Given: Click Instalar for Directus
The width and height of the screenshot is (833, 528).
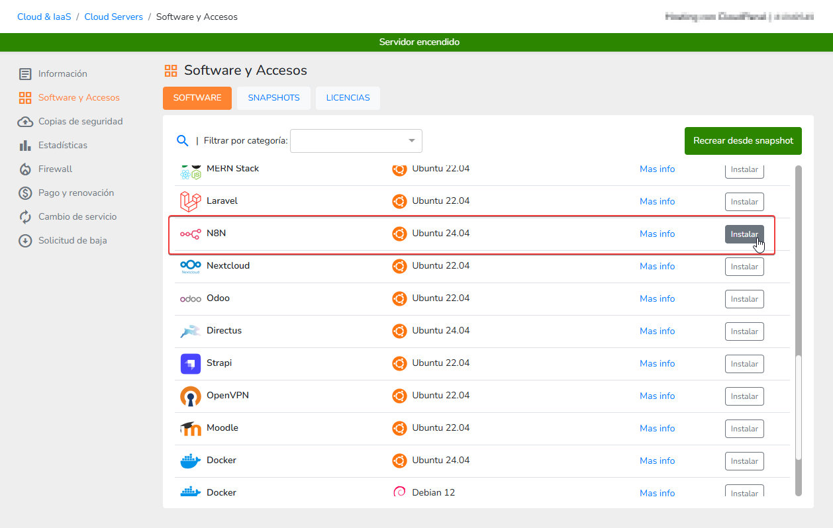Looking at the screenshot, I should click(x=744, y=331).
